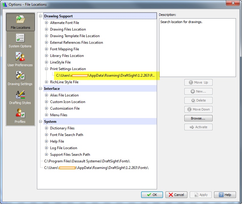This screenshot has height=204, width=242.
Task: Click inside the Description text box
Action: pyautogui.click(x=197, y=48)
